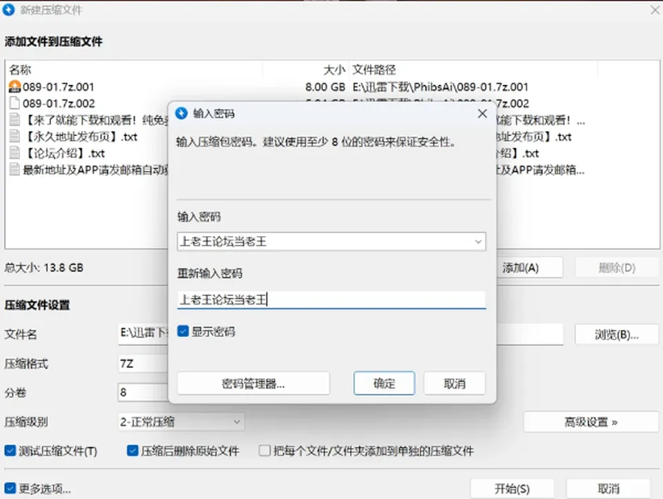Close the 输入密码 dialog with the X
This screenshot has width=663, height=499.
click(482, 114)
